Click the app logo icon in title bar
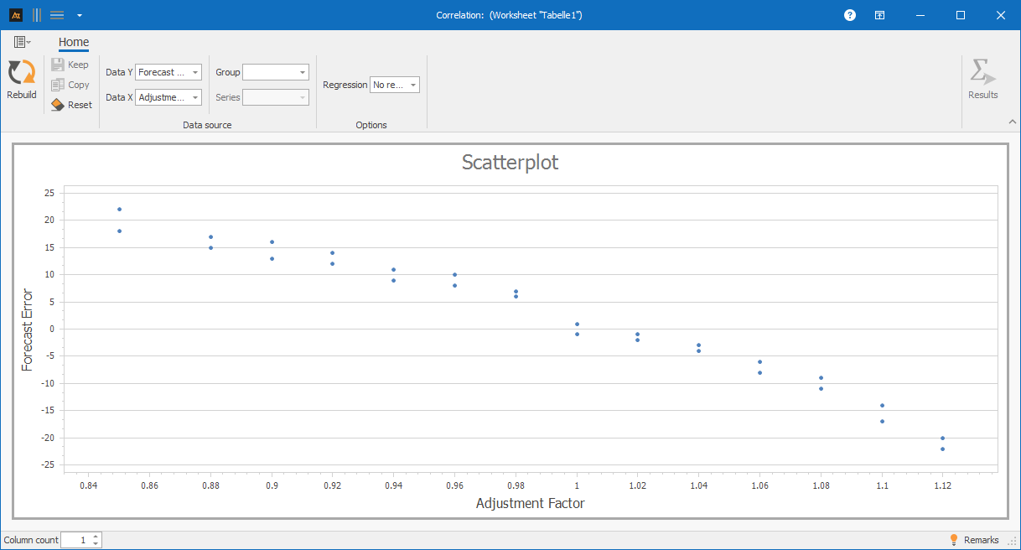Screen dimensions: 1021x550 click(x=15, y=15)
